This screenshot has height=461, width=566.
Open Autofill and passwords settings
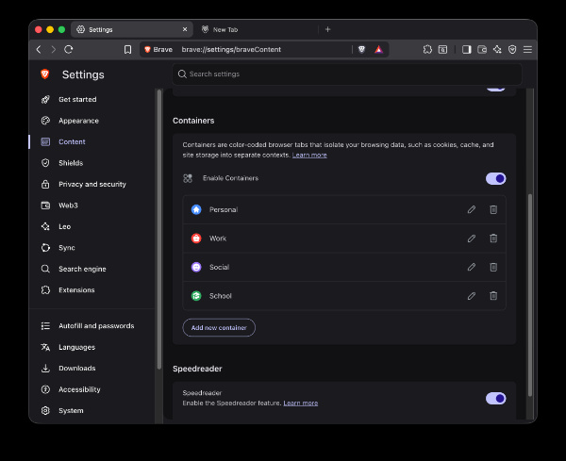pos(96,326)
